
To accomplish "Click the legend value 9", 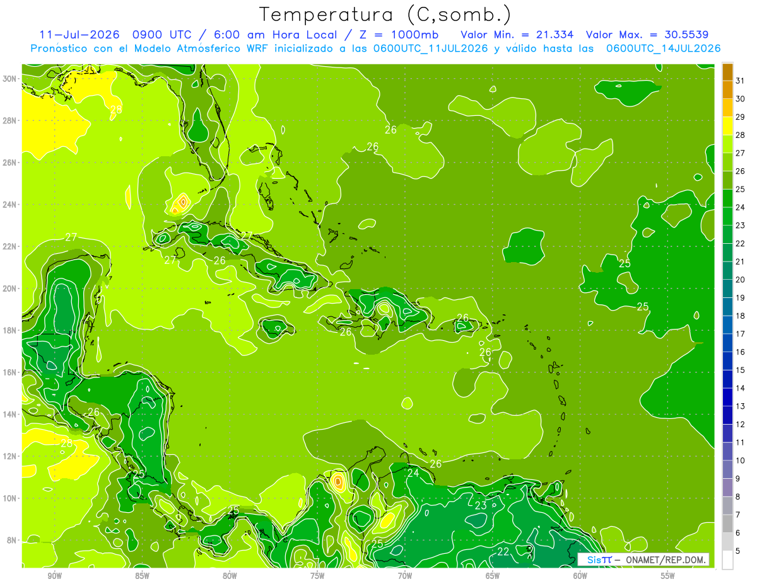I will 738,479.
